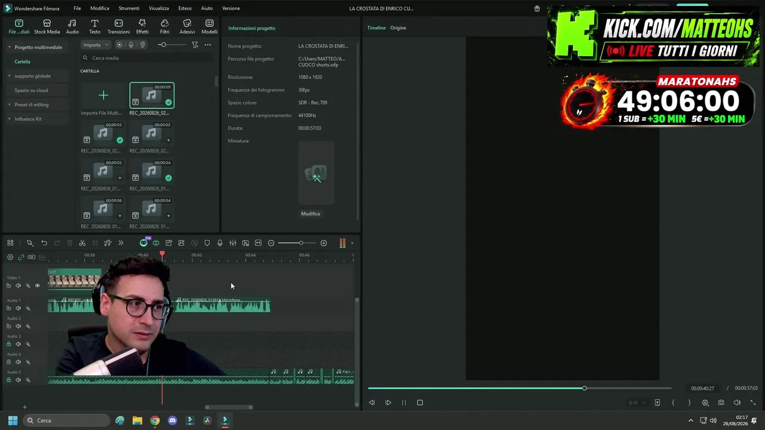Open the Testo titles tab
This screenshot has height=430, width=765.
94,27
